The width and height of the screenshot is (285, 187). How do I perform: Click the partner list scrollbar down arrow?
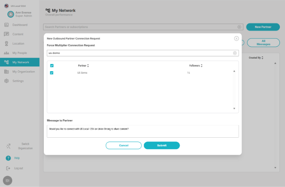pyautogui.click(x=234, y=109)
